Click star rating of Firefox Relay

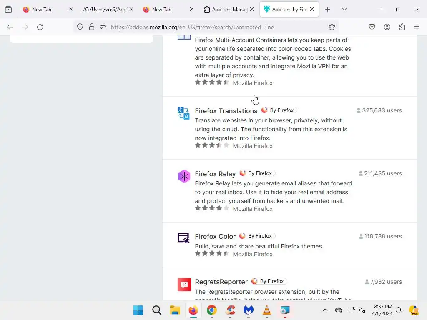click(x=212, y=208)
